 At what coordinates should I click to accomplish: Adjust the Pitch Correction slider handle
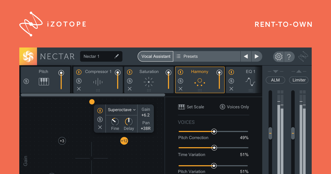click(x=215, y=131)
